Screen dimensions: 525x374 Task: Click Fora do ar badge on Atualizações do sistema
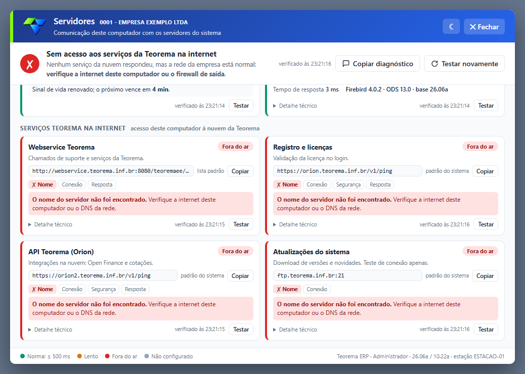point(480,251)
